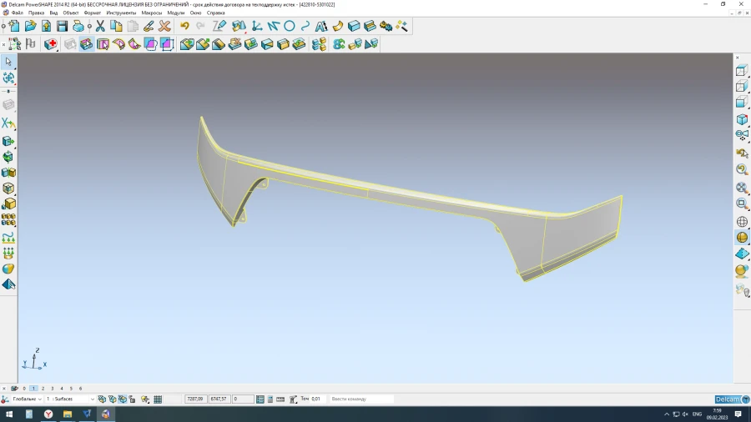751x422 pixels.
Task: Click the Save (floppy disk) icon
Action: [62, 27]
